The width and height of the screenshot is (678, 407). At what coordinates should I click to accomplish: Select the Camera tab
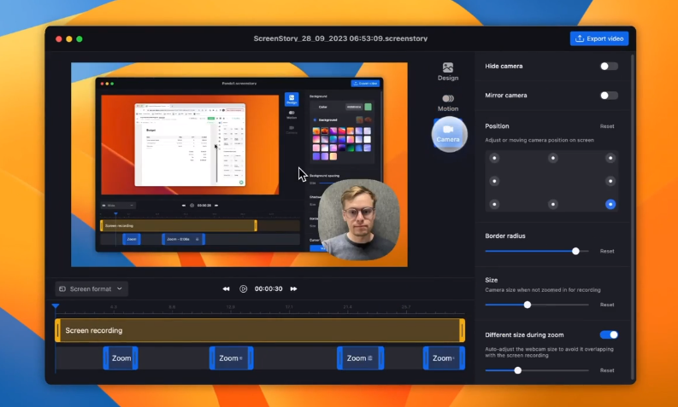[448, 134]
